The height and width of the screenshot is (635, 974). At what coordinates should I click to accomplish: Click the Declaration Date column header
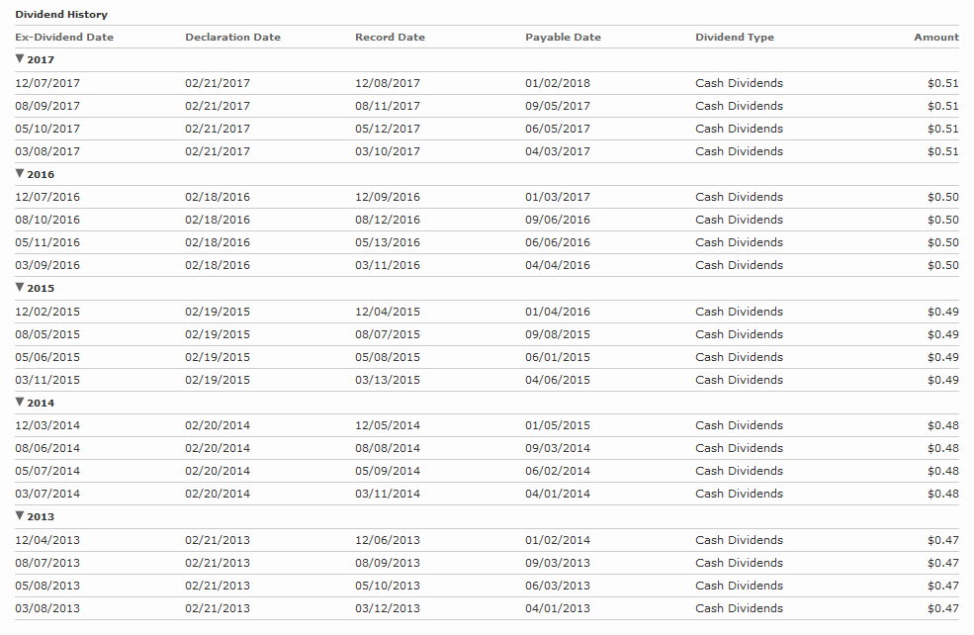point(233,38)
